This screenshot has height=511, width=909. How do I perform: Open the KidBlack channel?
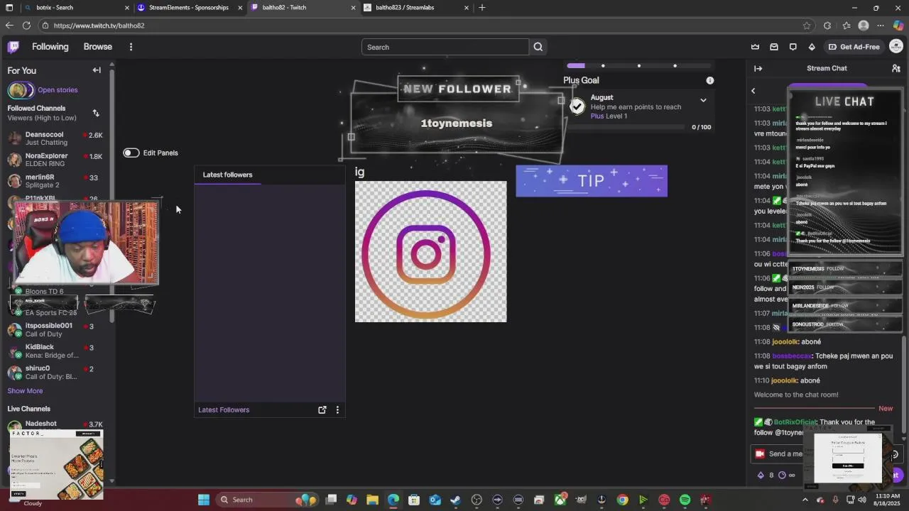(57, 351)
